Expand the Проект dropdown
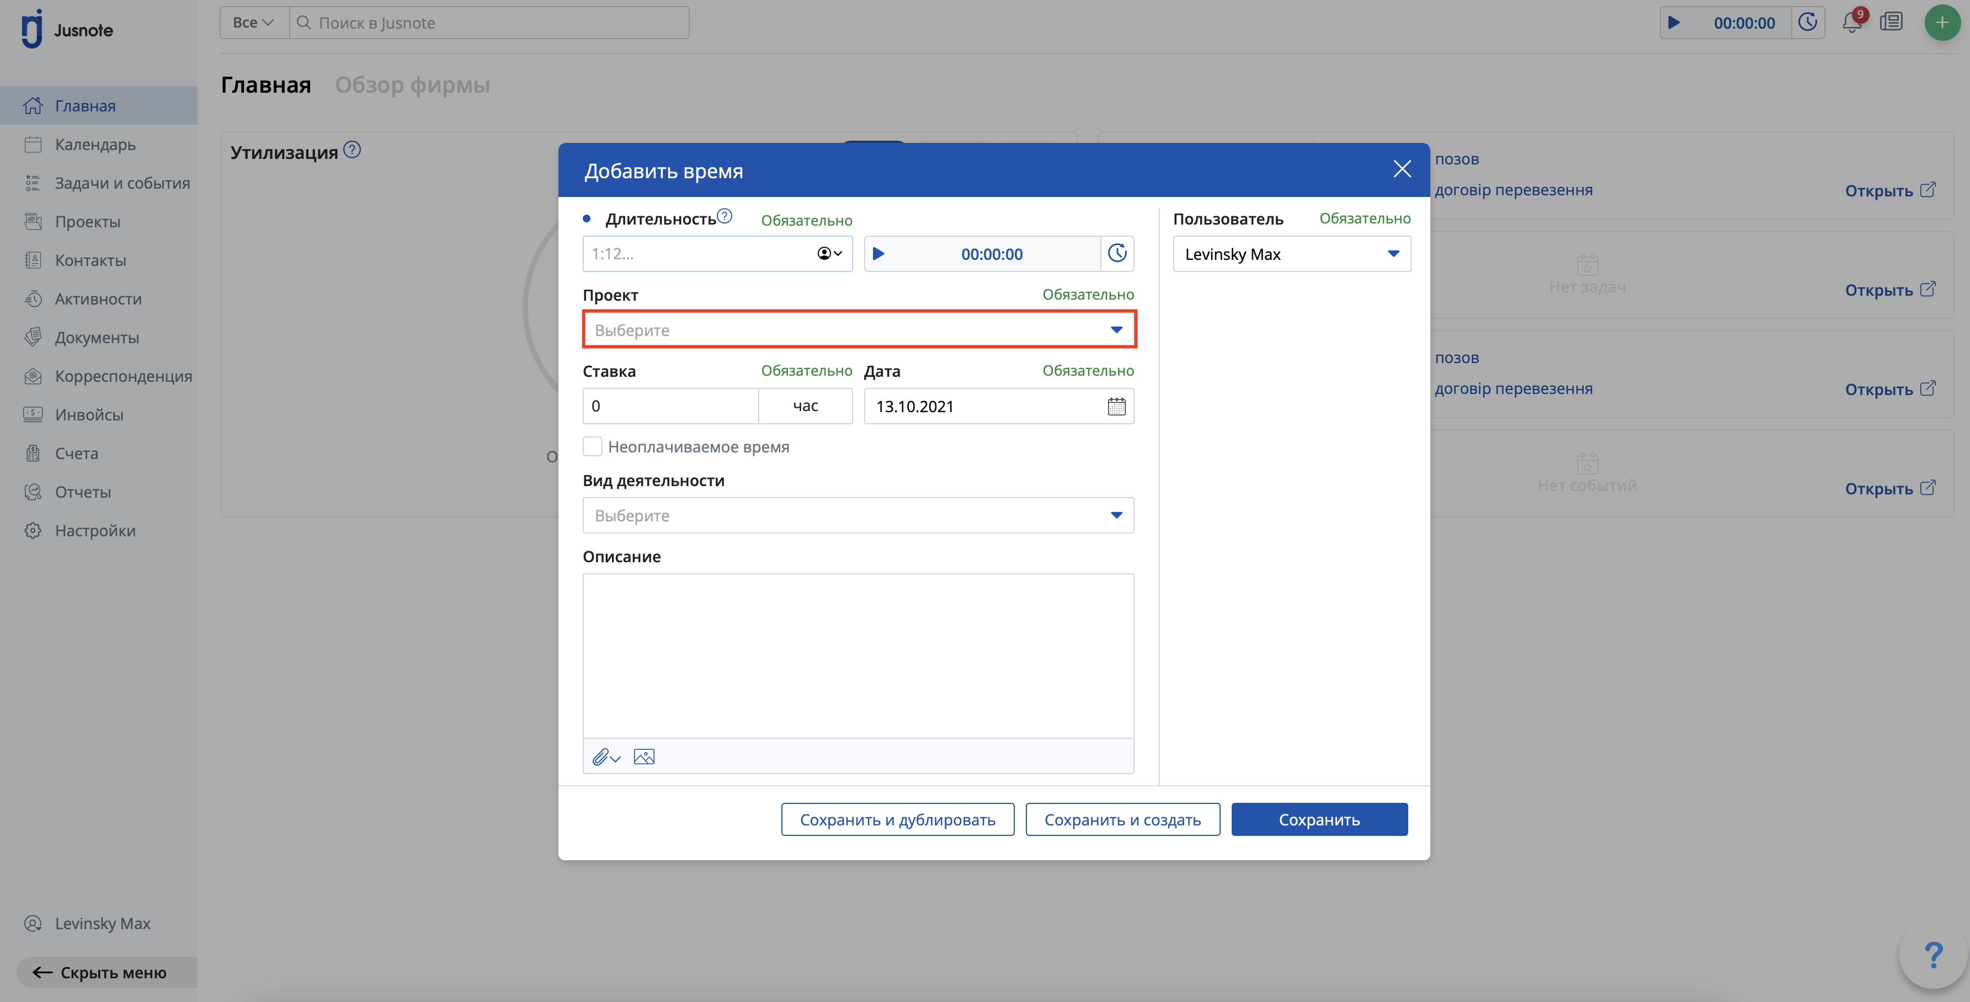This screenshot has height=1002, width=1970. click(x=859, y=329)
